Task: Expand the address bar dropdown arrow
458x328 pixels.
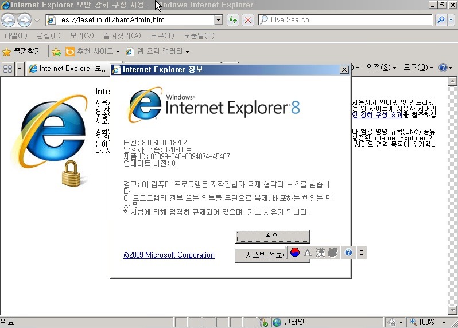Action: [219, 20]
